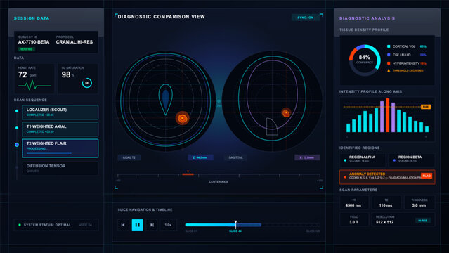The width and height of the screenshot is (449, 253).
Task: Click the slice timeline progress bar
Action: (252, 225)
